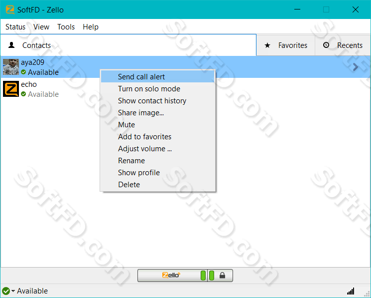Choose Delete from context menu
Image resolution: width=371 pixels, height=298 pixels.
tap(157, 185)
